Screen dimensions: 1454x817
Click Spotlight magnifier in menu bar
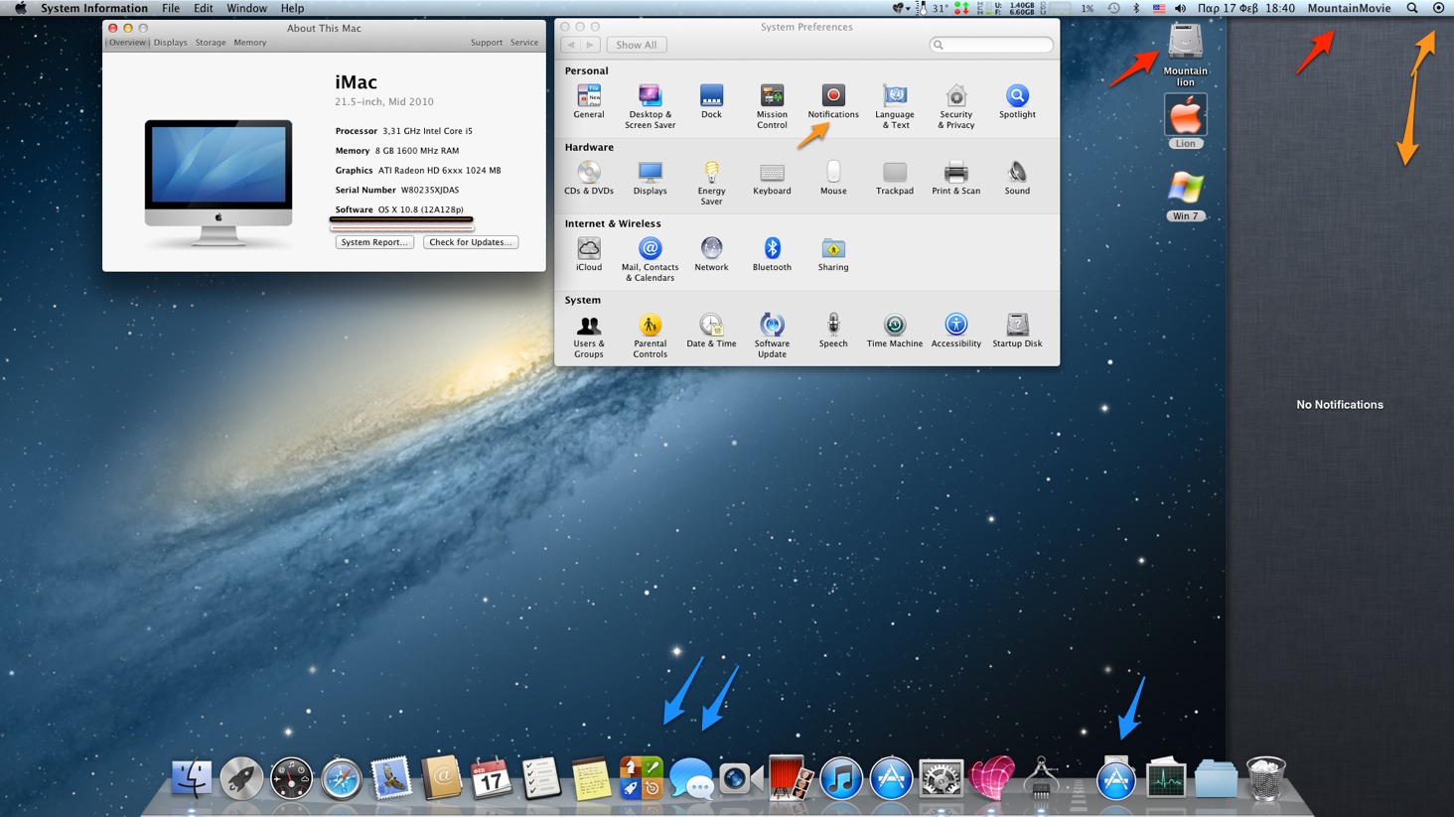click(1412, 8)
